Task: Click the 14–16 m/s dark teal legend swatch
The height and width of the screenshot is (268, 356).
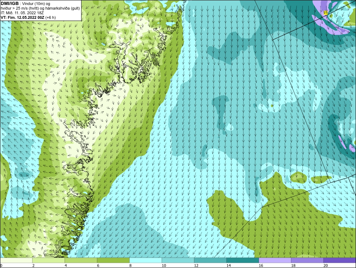Action: click(242, 260)
